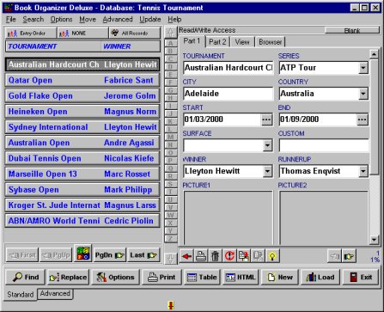Open the Update menu
Viewport: 384px width, 312px height.
[x=150, y=20]
